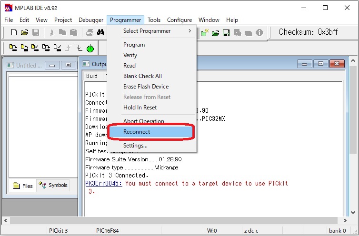Open the Tools menu

154,20
